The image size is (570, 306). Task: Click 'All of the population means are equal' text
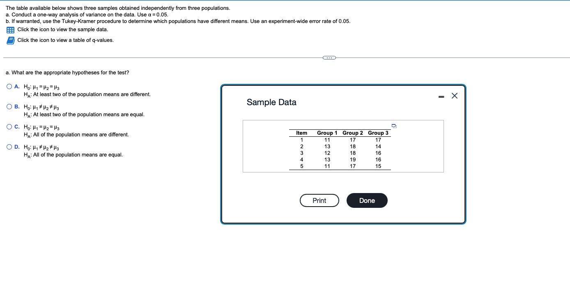pyautogui.click(x=78, y=155)
